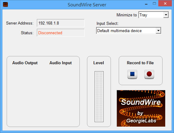This screenshot has height=133, width=174.
Task: Click the Minimize to label
Action: point(127,15)
